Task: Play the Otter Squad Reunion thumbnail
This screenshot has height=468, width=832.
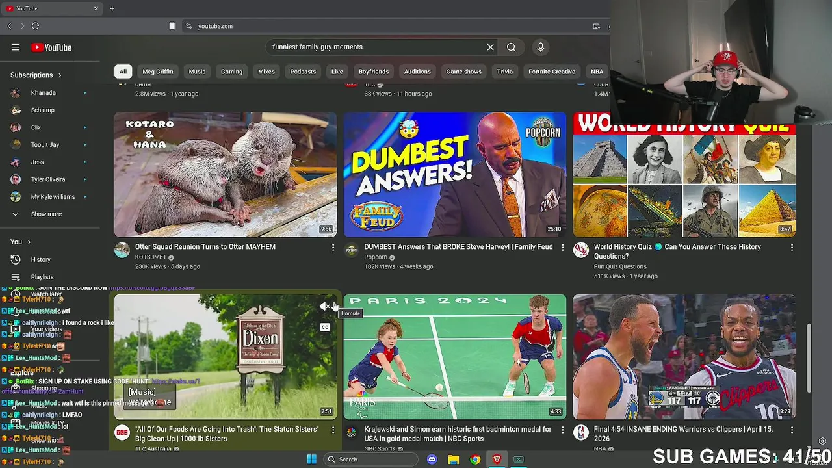Action: pos(226,174)
